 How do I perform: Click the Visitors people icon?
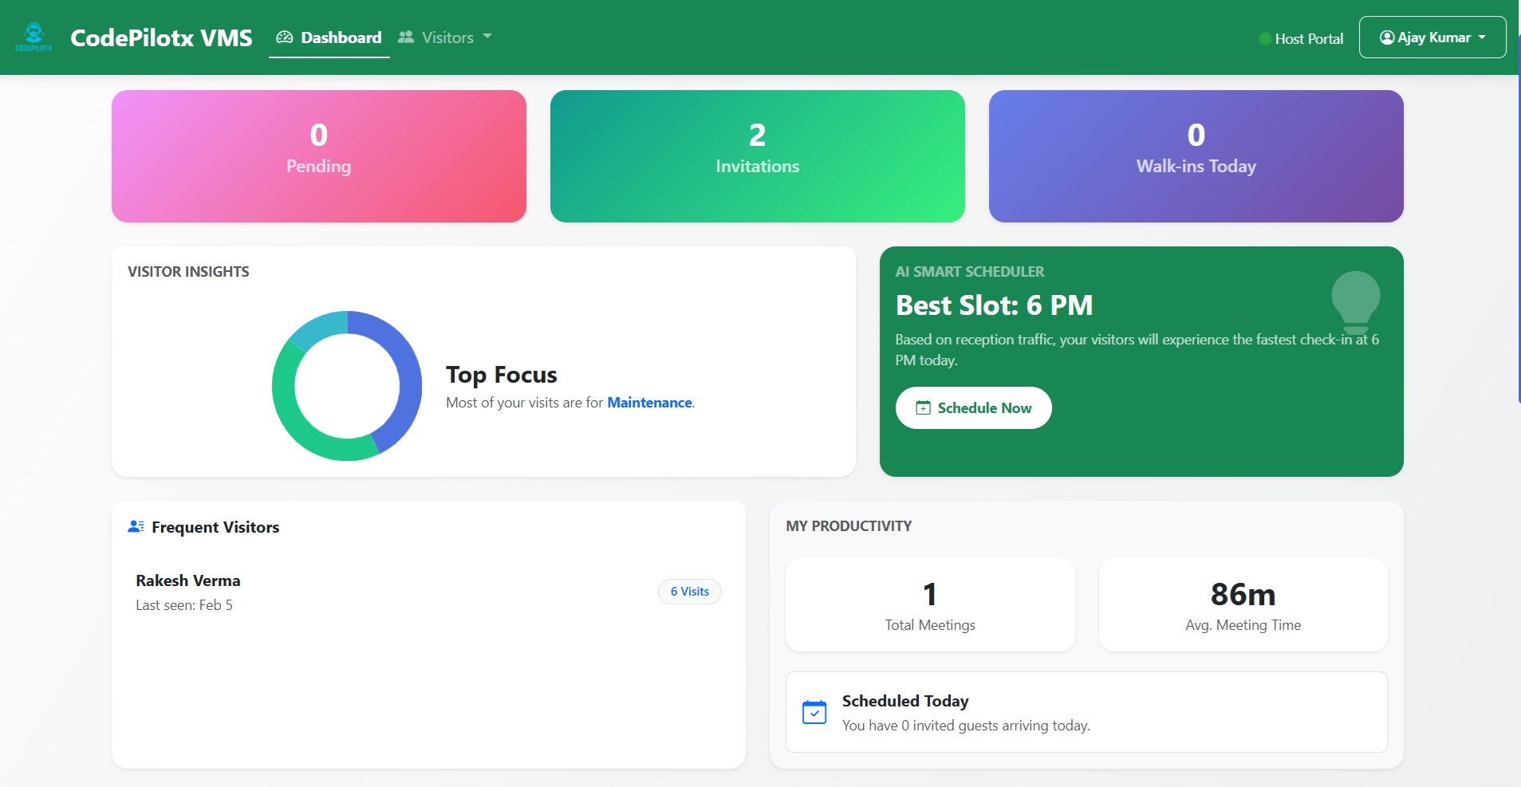coord(405,37)
